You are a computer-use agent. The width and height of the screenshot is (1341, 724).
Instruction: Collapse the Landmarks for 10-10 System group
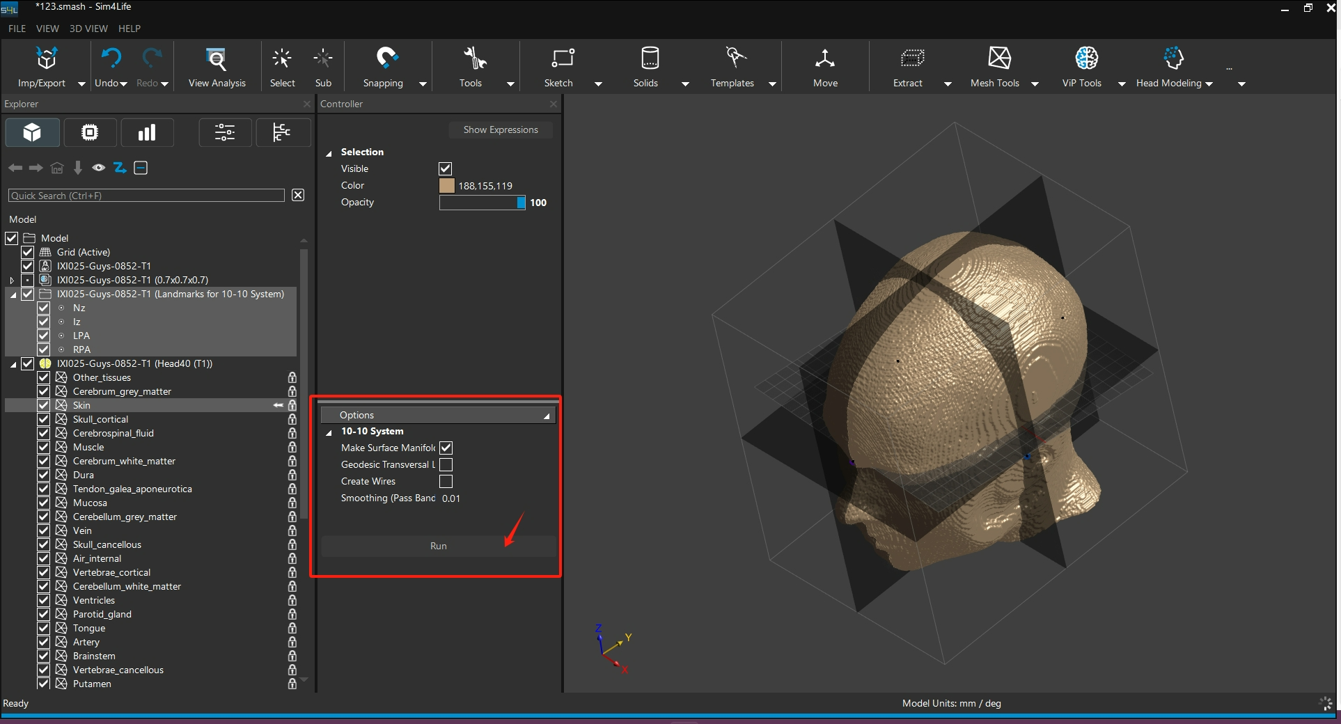13,294
